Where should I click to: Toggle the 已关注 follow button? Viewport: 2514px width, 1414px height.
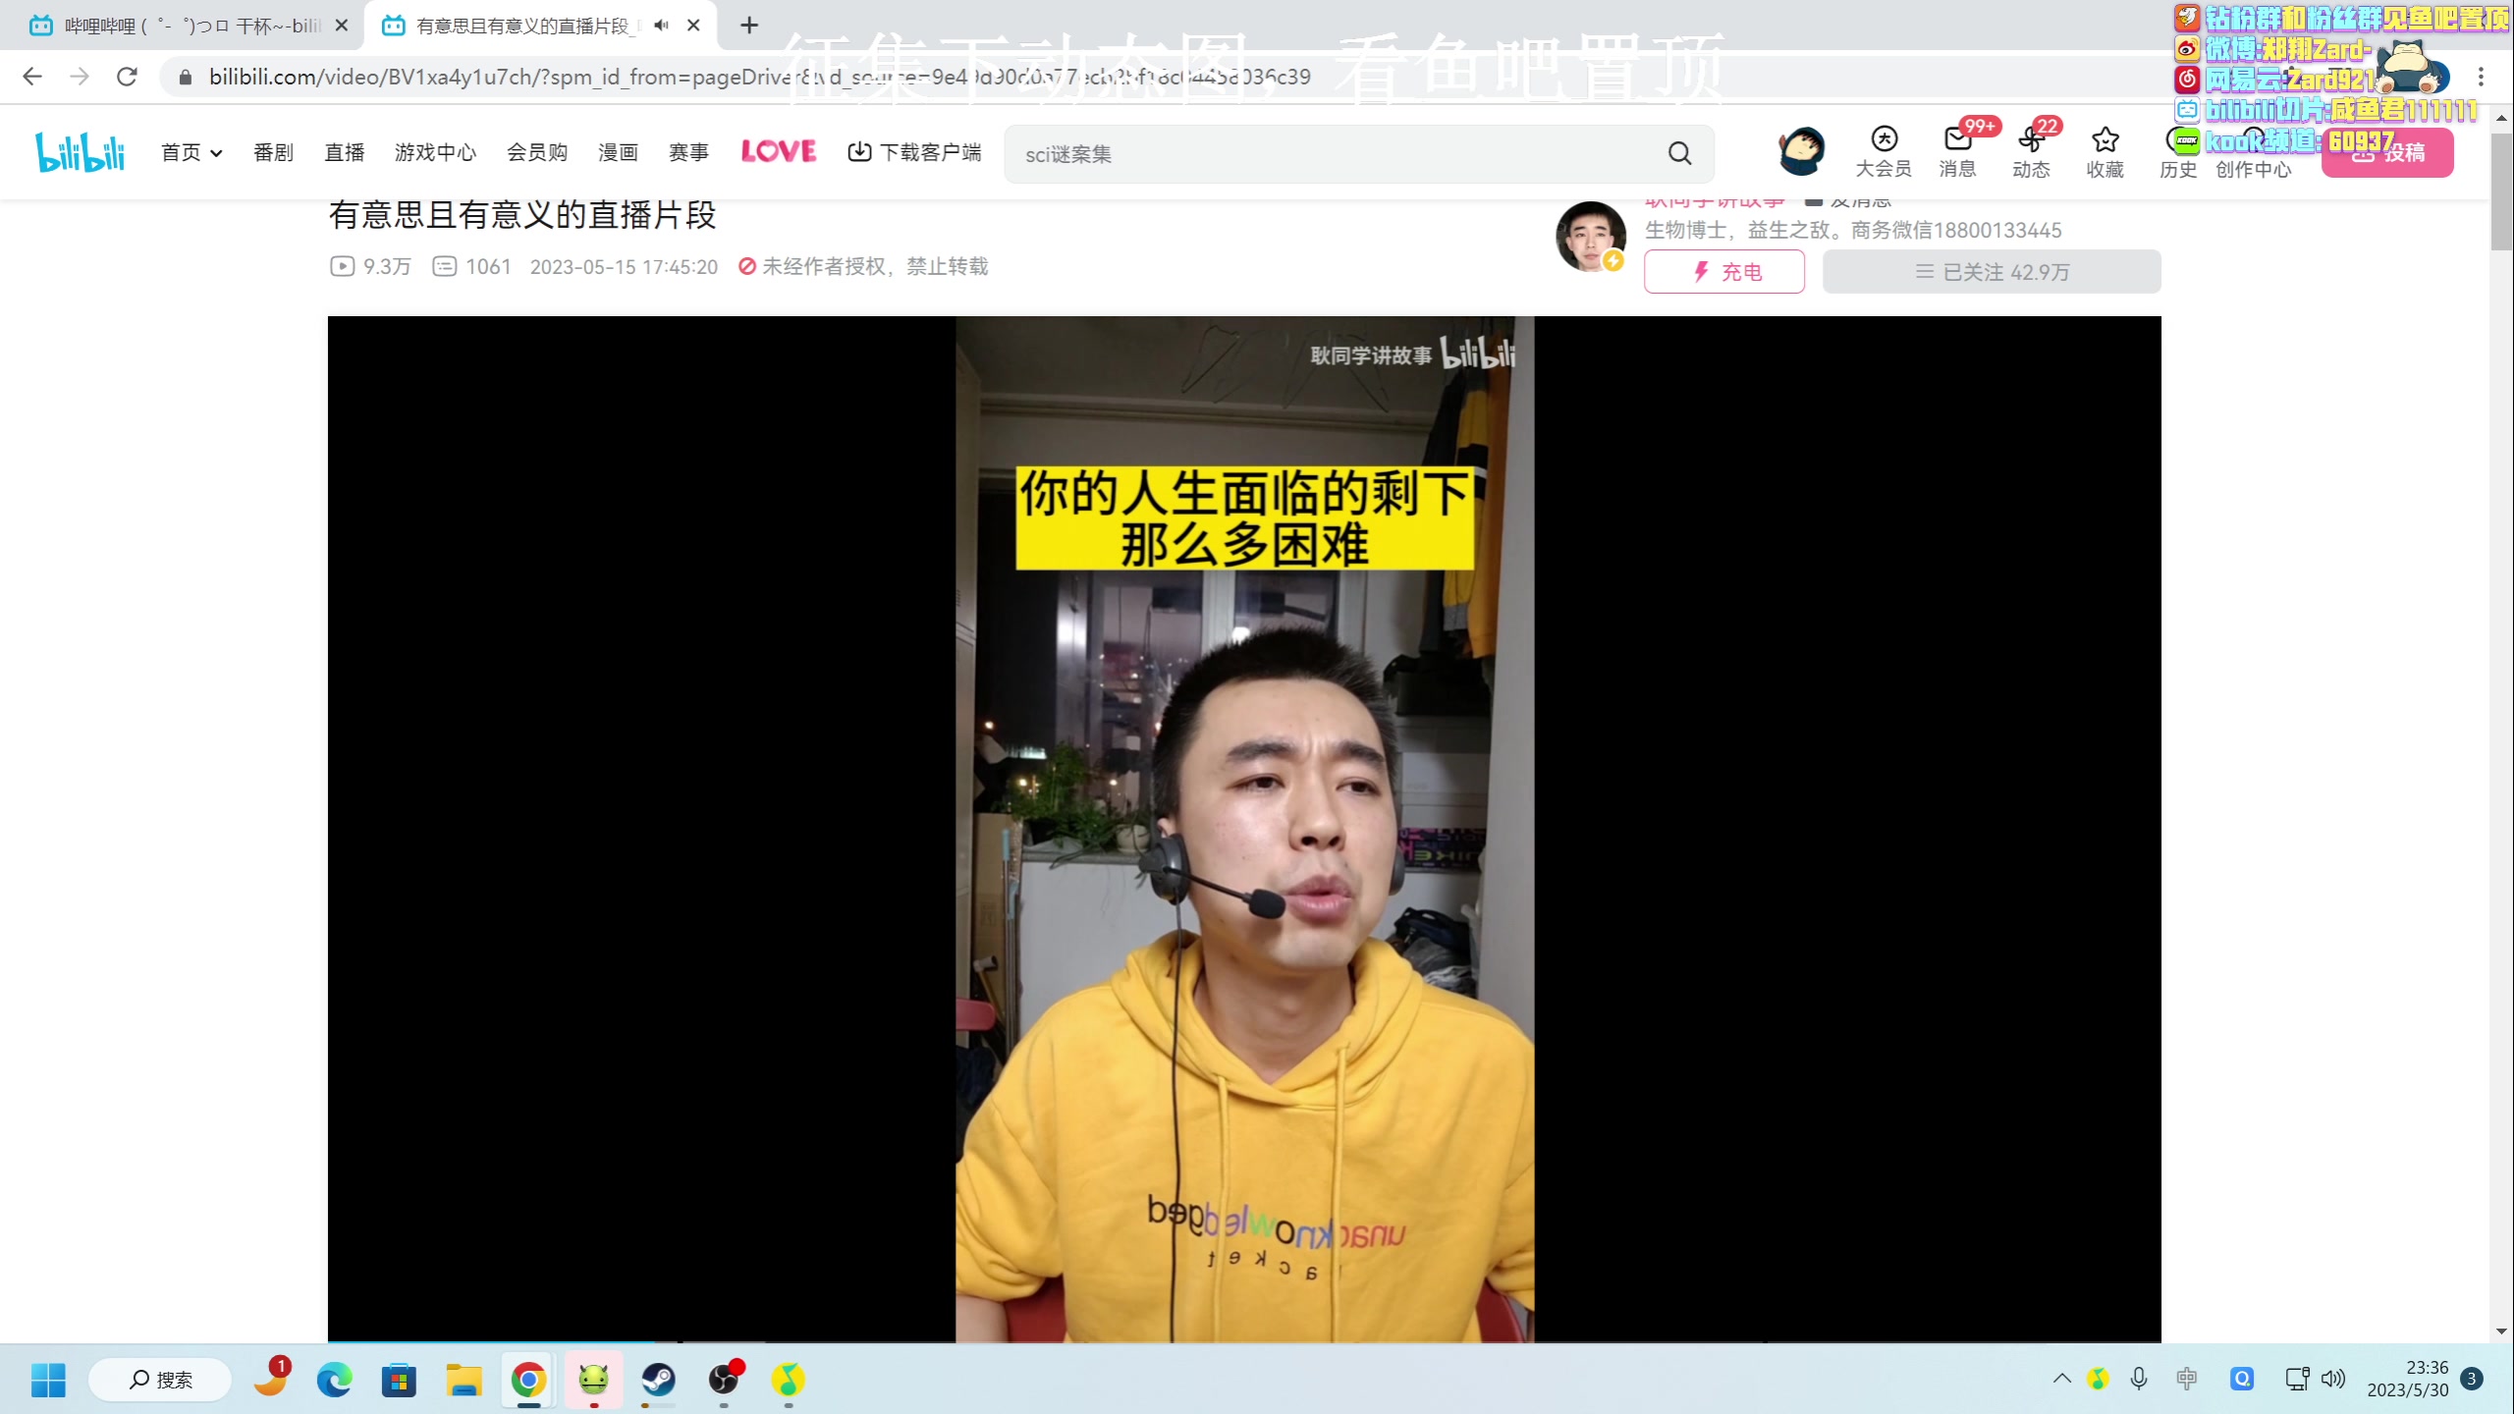[x=1991, y=272]
